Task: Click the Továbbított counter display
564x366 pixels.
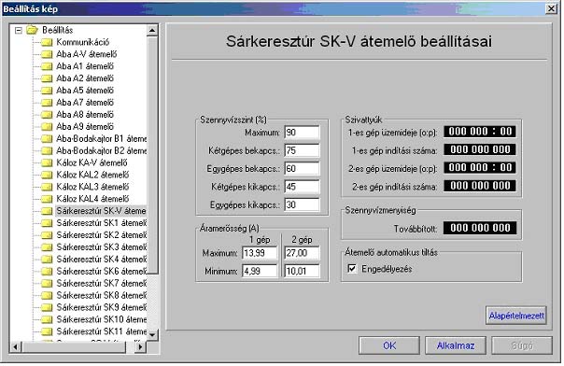Action: (x=480, y=228)
